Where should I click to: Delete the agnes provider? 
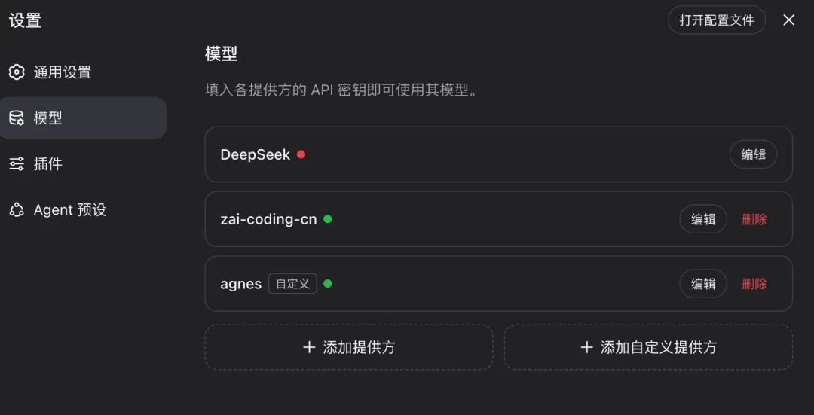754,284
